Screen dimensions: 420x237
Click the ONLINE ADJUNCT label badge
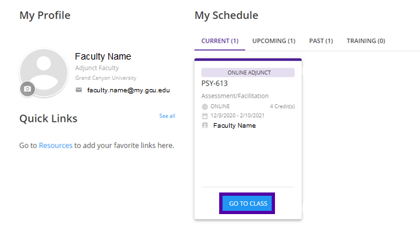click(x=248, y=73)
